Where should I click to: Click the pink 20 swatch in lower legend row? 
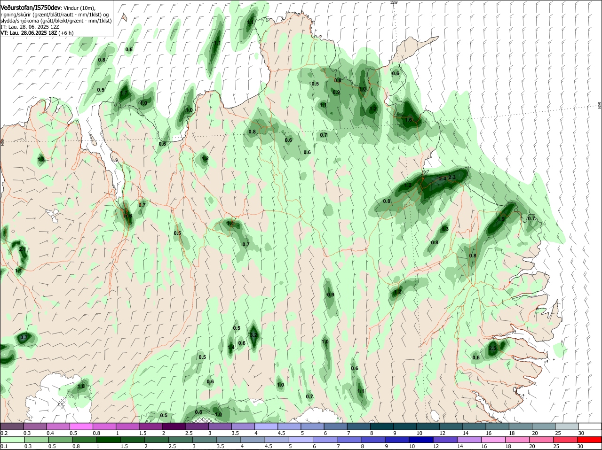pos(540,439)
